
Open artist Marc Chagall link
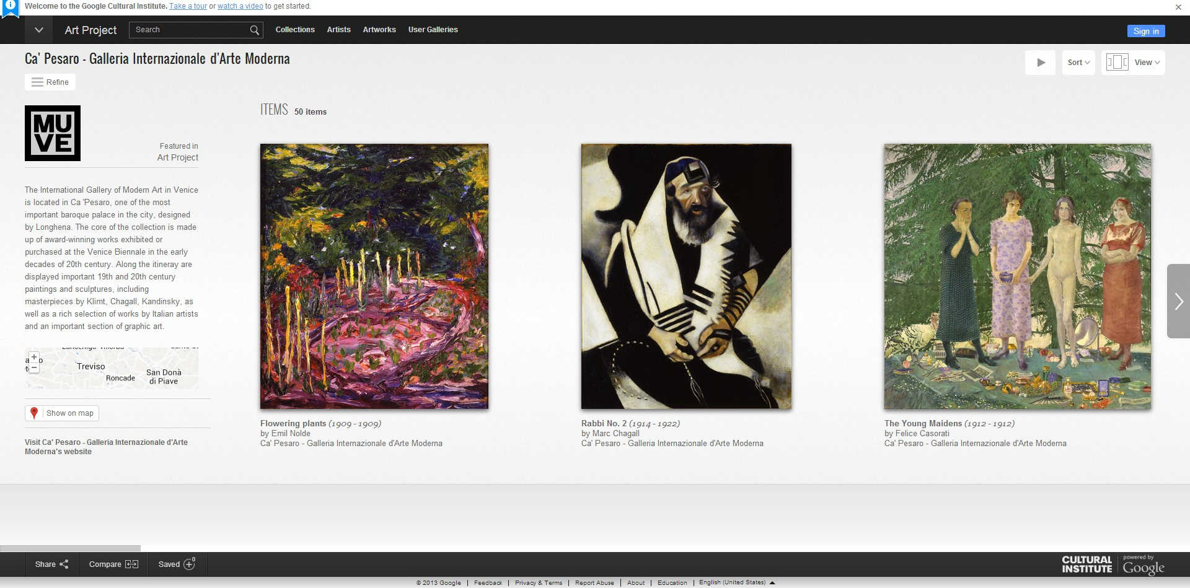pos(616,434)
